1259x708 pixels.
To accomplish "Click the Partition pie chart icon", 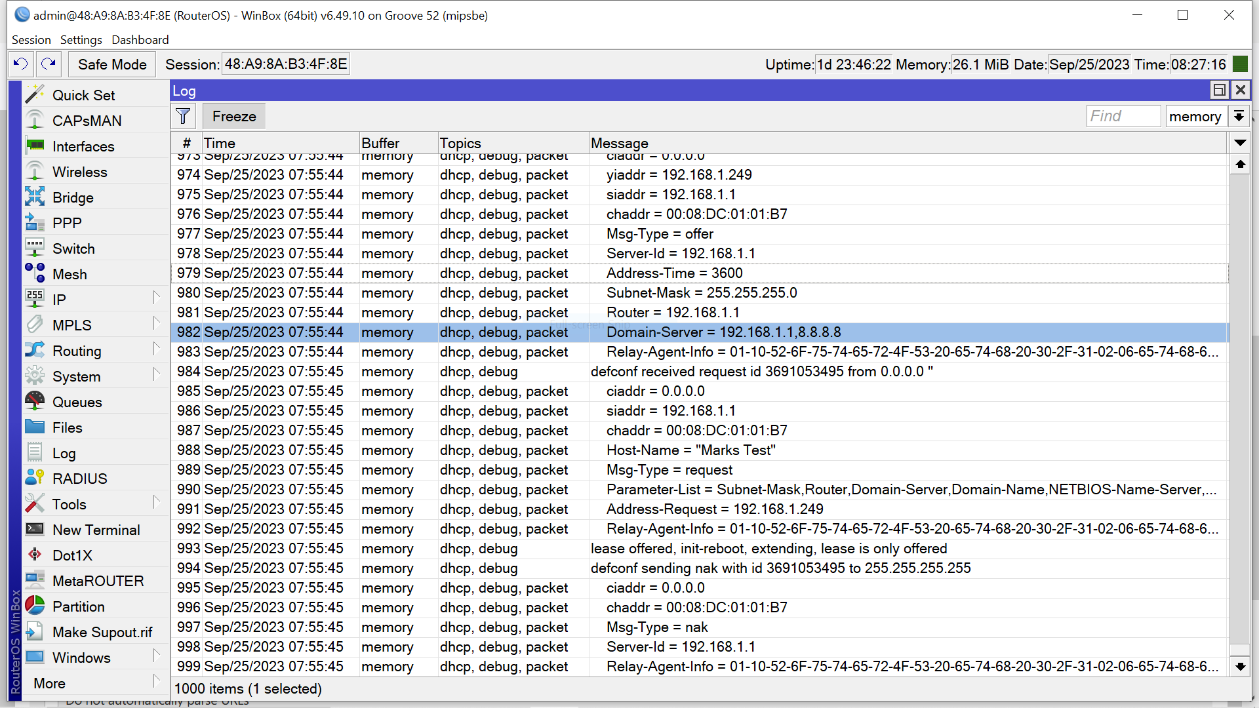I will click(35, 606).
